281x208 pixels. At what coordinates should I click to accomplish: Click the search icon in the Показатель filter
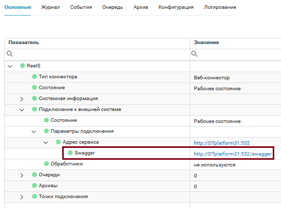[x=10, y=53]
